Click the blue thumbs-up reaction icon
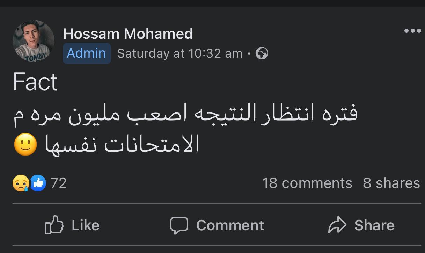Screen dimensions: 425x253 (38, 183)
